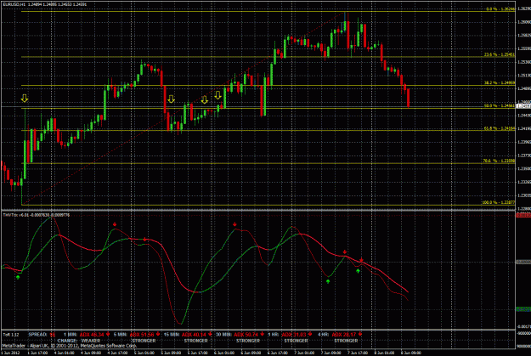Click the green Trix arrow above 1 Jun 2012
Image resolution: width=531 pixels, height=356 pixels.
click(x=18, y=277)
